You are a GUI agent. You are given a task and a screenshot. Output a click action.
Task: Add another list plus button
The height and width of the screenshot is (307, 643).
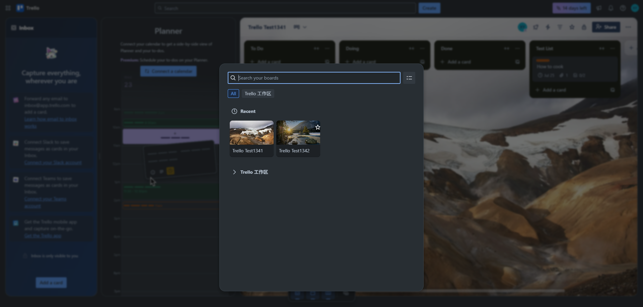click(x=631, y=48)
